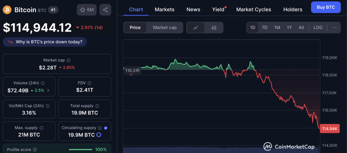Click the Market cap info icon
Image resolution: width=347 pixels, height=153 pixels.
point(68,60)
